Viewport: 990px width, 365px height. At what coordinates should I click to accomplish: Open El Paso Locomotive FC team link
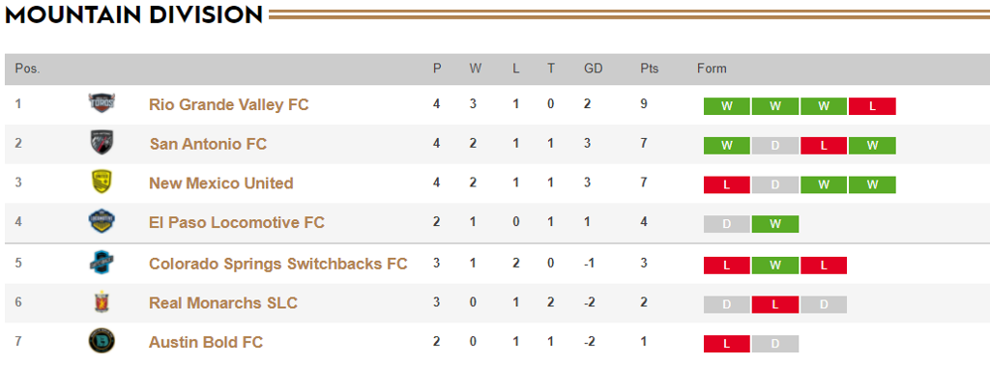pos(237,222)
